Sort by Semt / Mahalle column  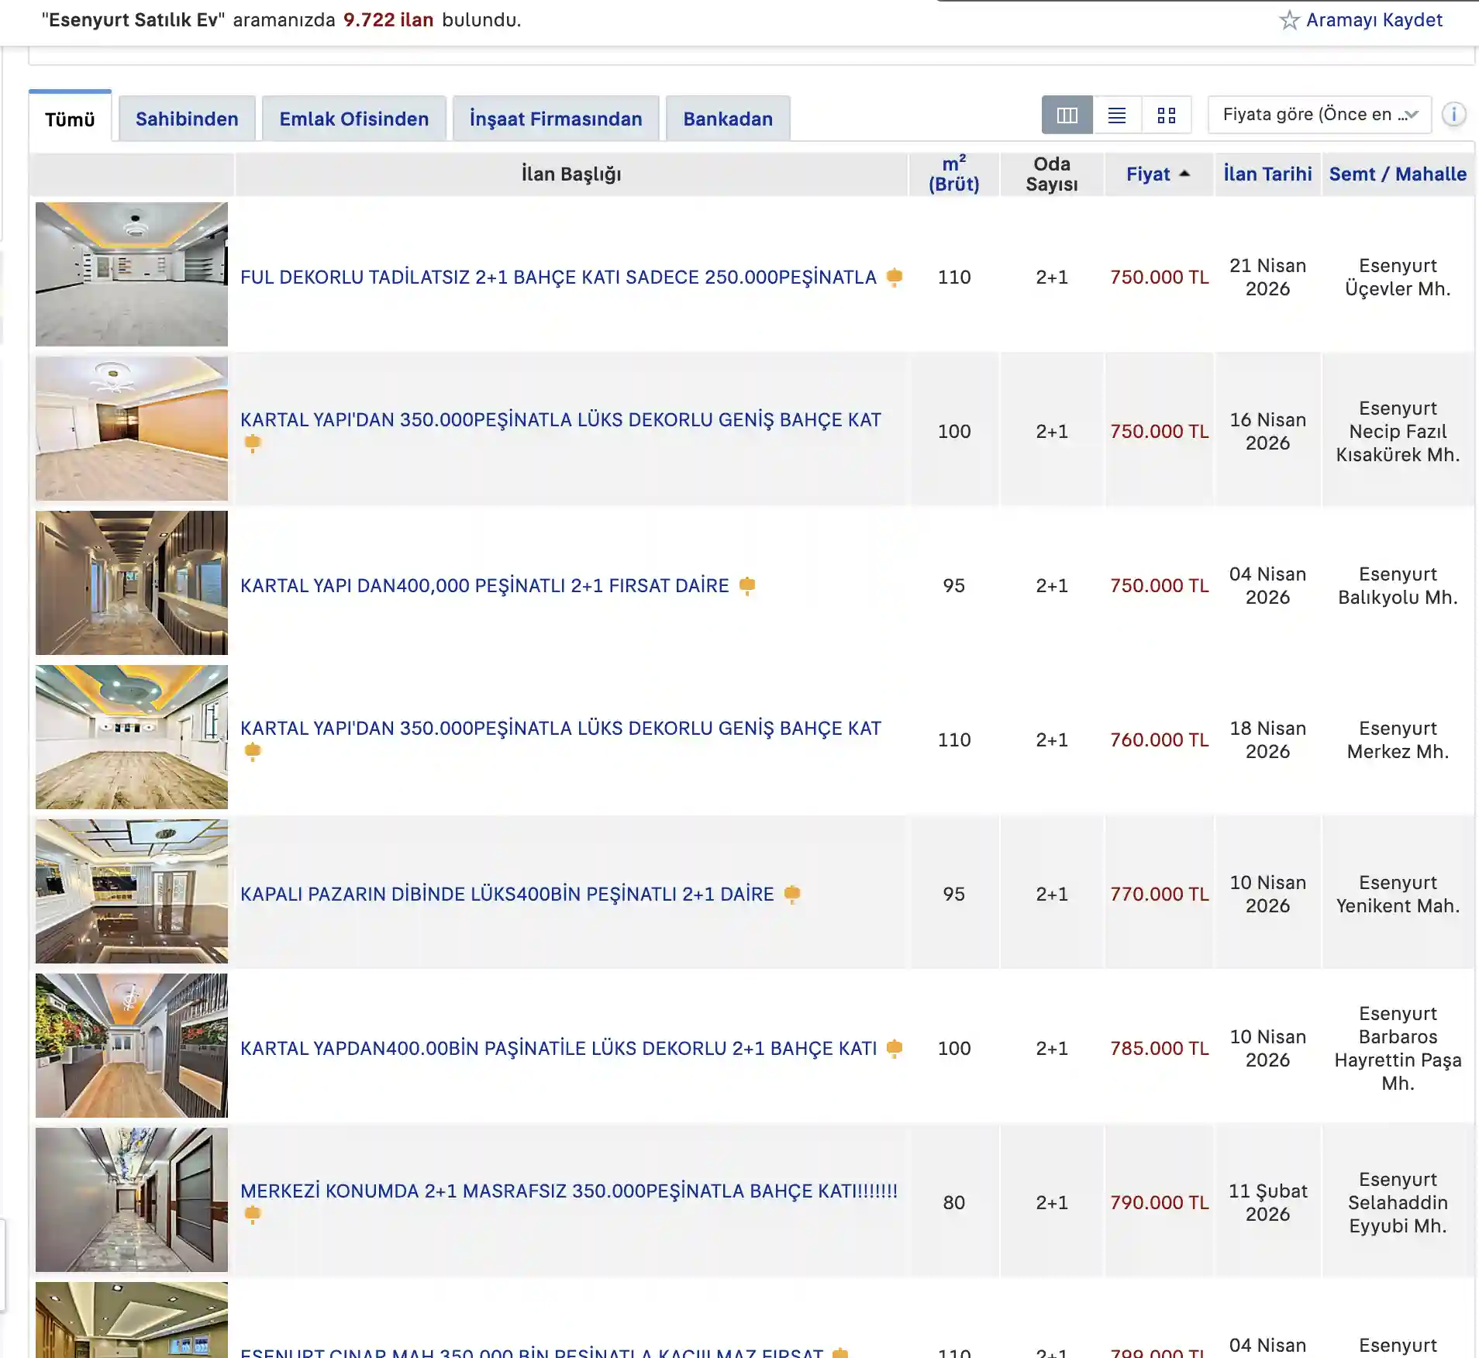point(1397,174)
